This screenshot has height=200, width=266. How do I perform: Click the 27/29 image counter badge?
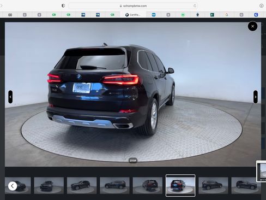click(133, 161)
